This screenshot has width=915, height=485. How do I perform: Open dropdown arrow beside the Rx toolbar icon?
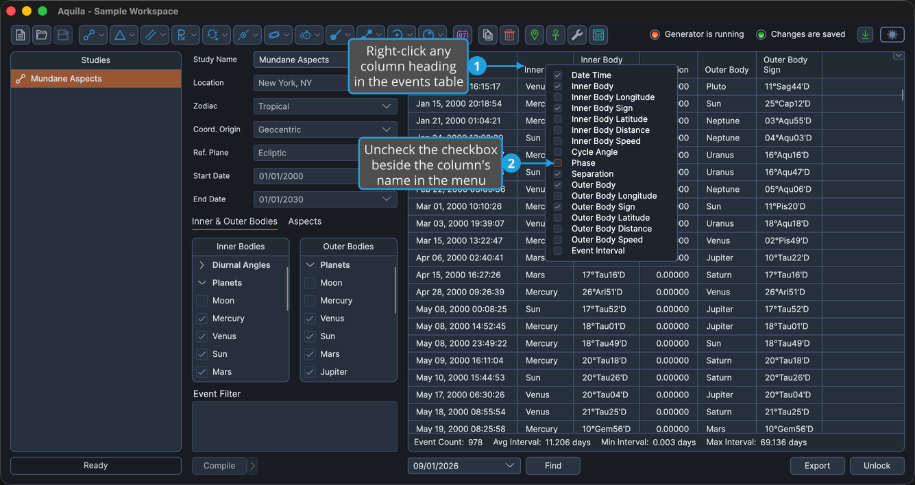point(194,35)
